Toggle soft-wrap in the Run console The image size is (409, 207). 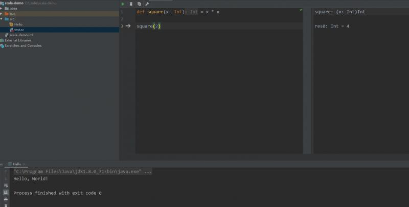click(6, 186)
